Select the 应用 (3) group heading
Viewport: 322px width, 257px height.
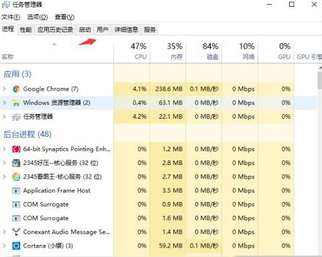[x=17, y=74]
